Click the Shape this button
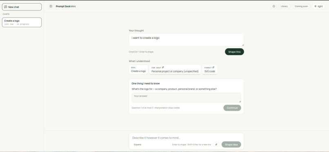329x152 pixels. pos(234,52)
